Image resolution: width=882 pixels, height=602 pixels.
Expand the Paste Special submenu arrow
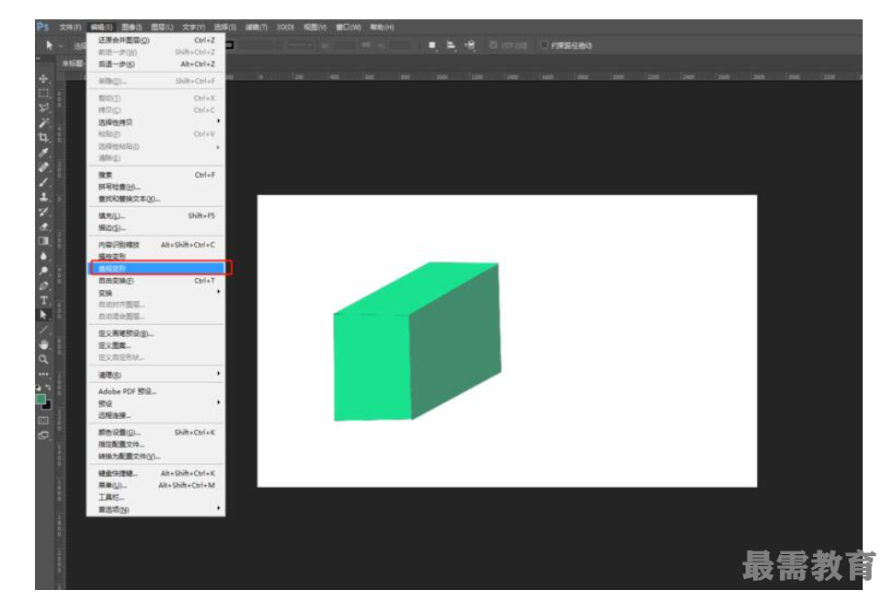click(x=218, y=146)
